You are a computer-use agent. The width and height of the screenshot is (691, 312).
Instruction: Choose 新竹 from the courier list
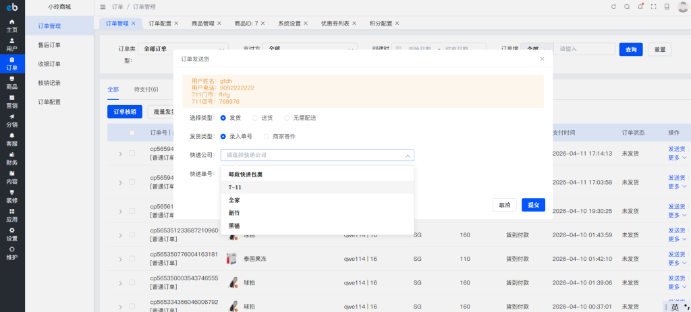[317, 213]
